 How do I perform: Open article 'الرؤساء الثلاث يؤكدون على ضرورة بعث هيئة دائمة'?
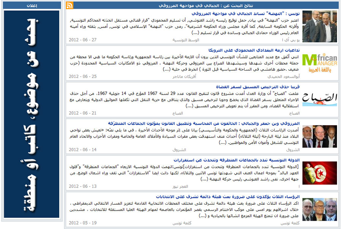point(228,197)
